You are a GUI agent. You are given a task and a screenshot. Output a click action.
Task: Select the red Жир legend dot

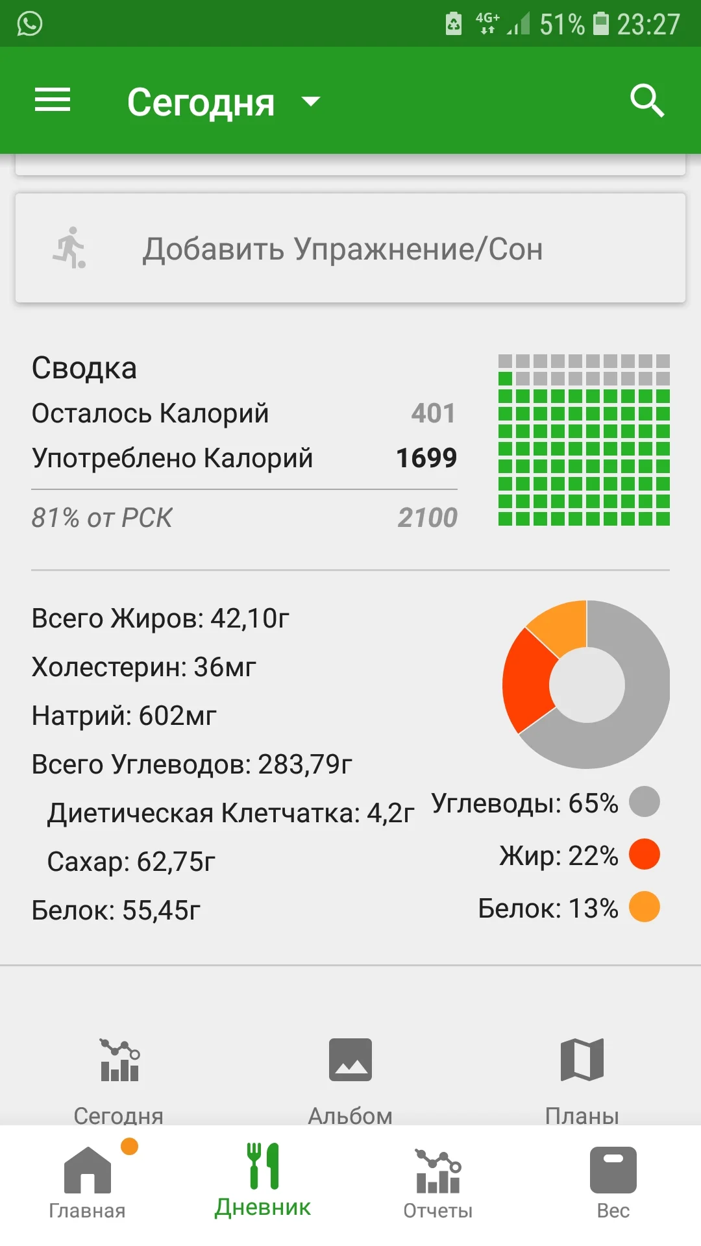[645, 855]
